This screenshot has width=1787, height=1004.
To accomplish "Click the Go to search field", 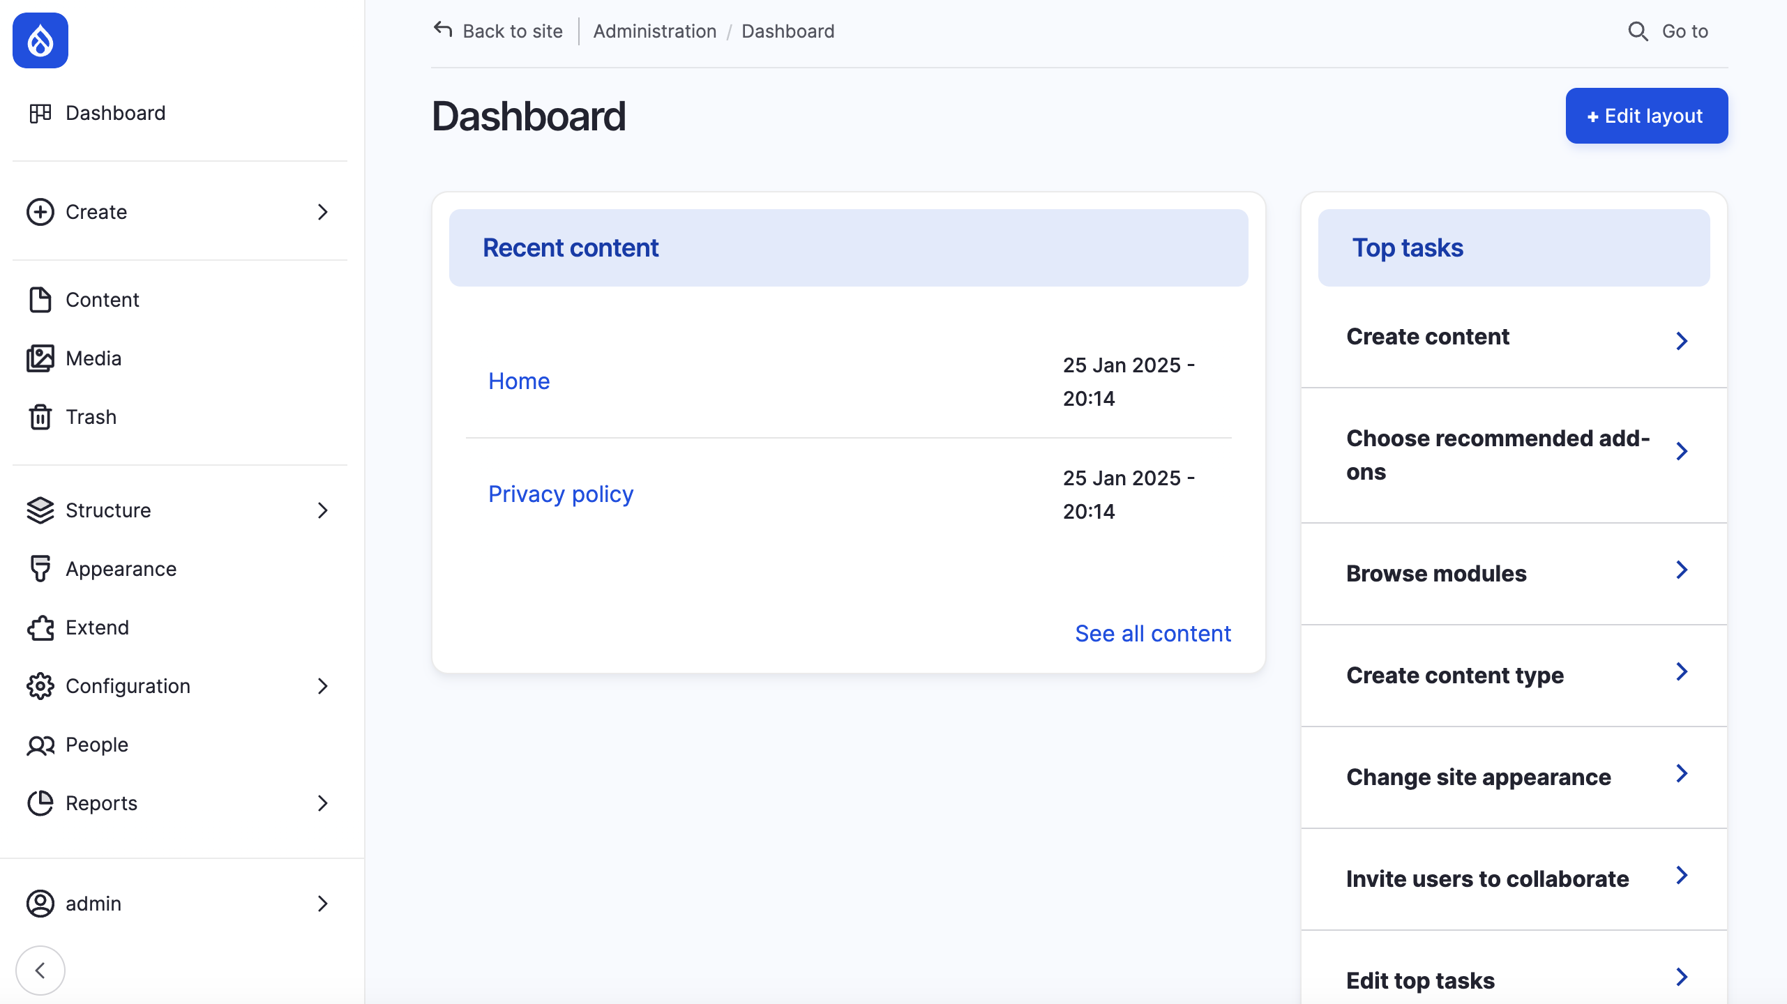I will (1668, 31).
